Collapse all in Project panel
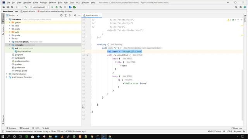Screen dimensions: 248x139 pos(70,15)
